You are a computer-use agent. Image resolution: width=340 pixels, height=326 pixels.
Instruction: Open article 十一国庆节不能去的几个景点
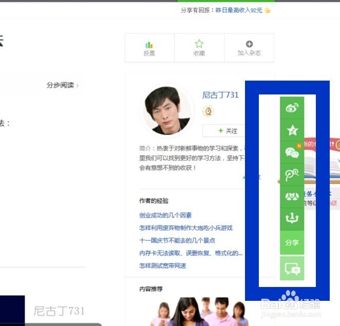click(177, 240)
